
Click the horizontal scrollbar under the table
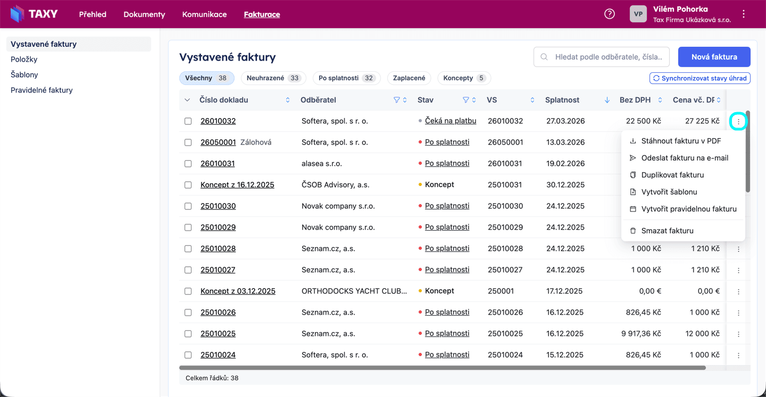pos(442,368)
